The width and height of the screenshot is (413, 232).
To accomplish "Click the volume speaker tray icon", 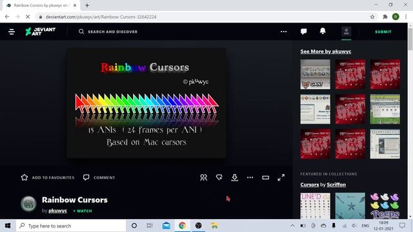I will tap(354, 226).
